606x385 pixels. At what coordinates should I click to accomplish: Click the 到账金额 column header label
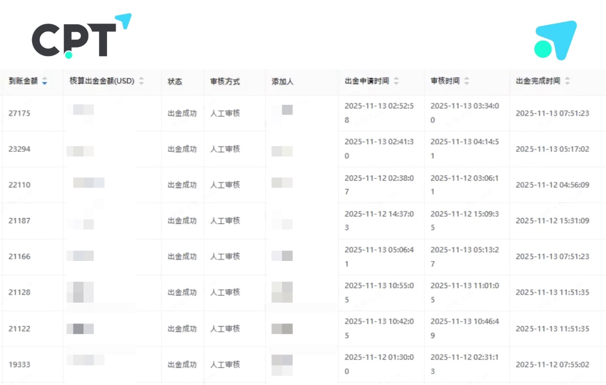pyautogui.click(x=23, y=81)
